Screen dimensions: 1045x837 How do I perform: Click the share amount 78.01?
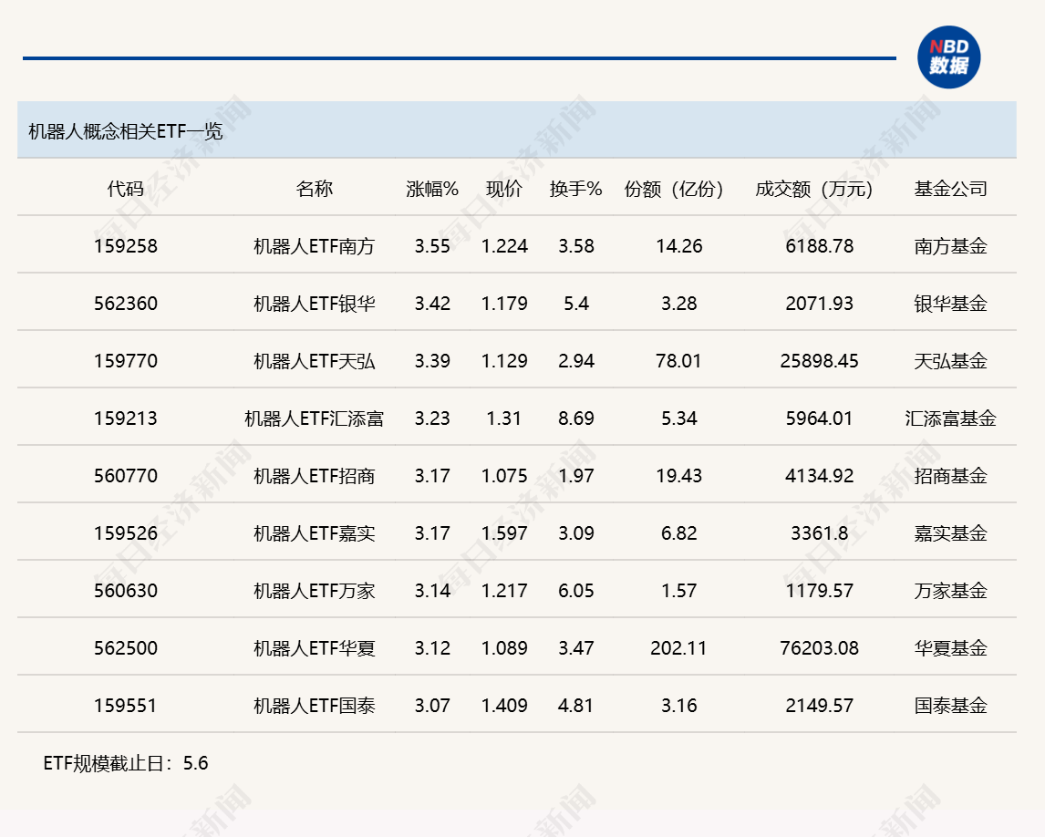point(678,360)
